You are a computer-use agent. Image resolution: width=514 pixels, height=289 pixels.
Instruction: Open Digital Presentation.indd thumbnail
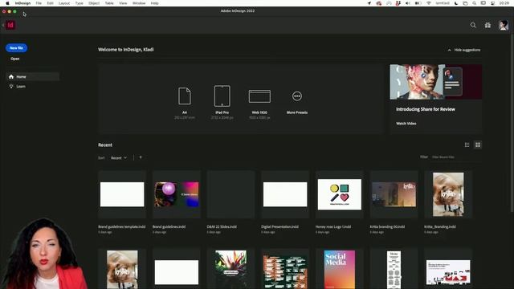[285, 194]
